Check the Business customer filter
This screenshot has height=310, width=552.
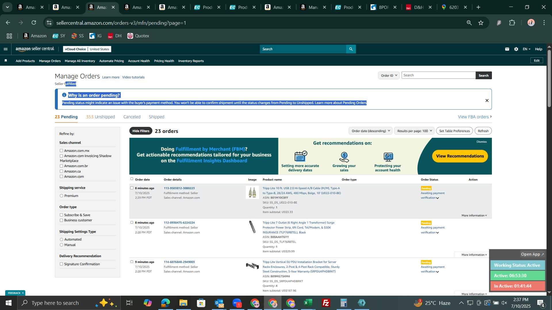[61, 220]
